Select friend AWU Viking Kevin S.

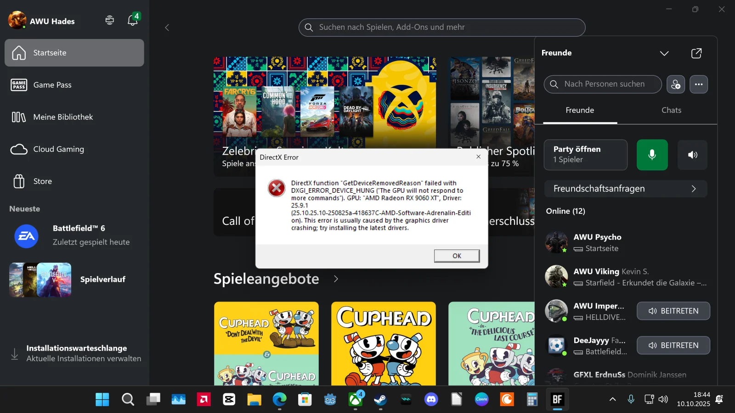pos(625,277)
